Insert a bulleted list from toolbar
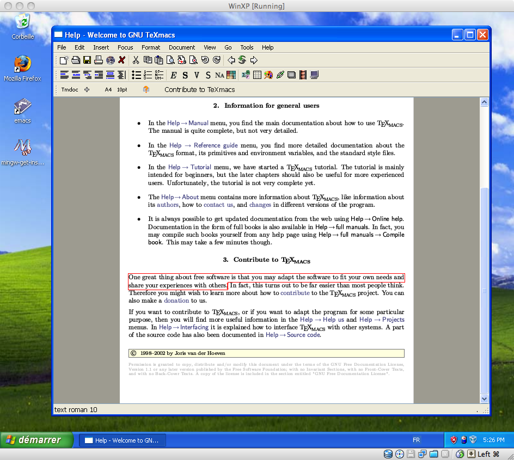514x460 pixels. 136,75
